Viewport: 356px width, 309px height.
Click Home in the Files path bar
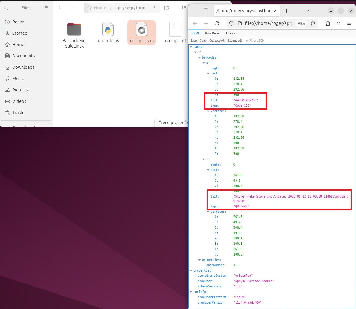pyautogui.click(x=97, y=8)
